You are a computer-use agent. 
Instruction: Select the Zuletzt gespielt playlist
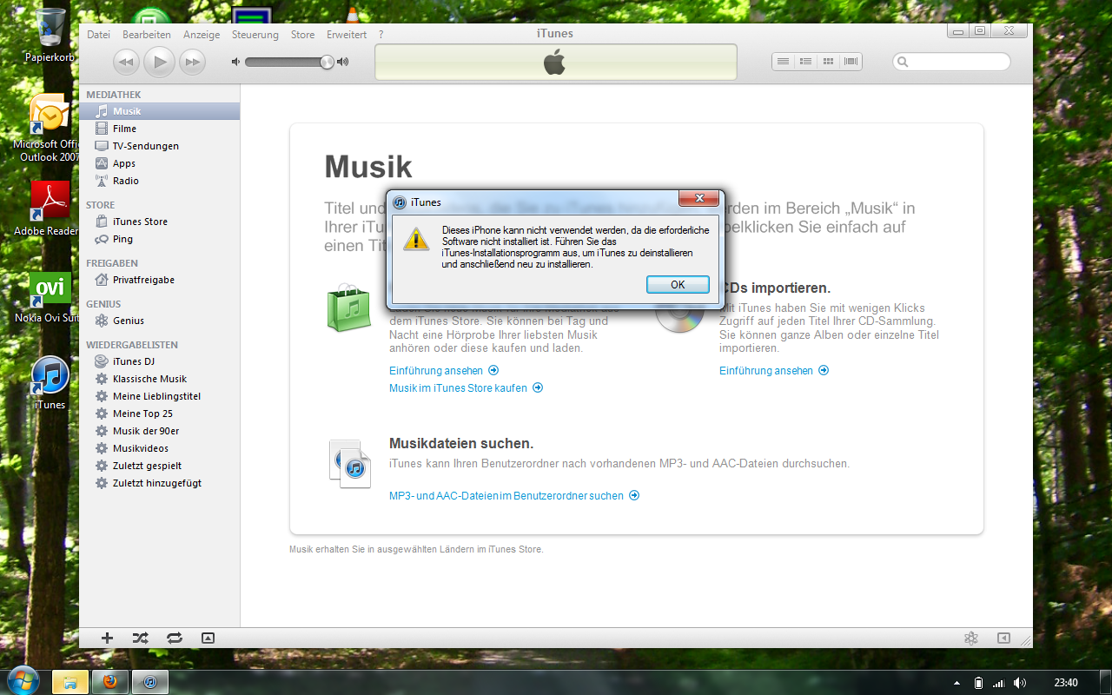click(x=160, y=466)
